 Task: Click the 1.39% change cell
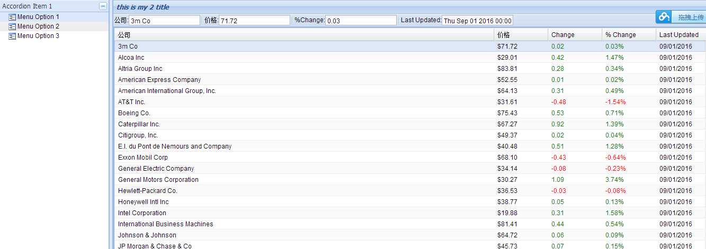(615, 124)
